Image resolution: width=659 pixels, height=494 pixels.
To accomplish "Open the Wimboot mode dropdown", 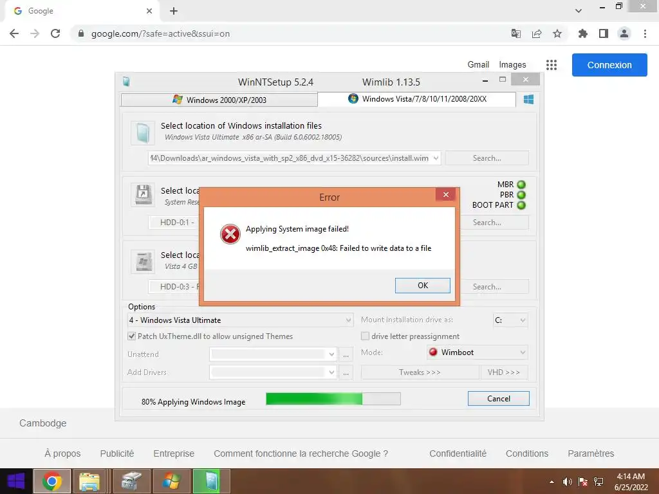I will click(477, 352).
